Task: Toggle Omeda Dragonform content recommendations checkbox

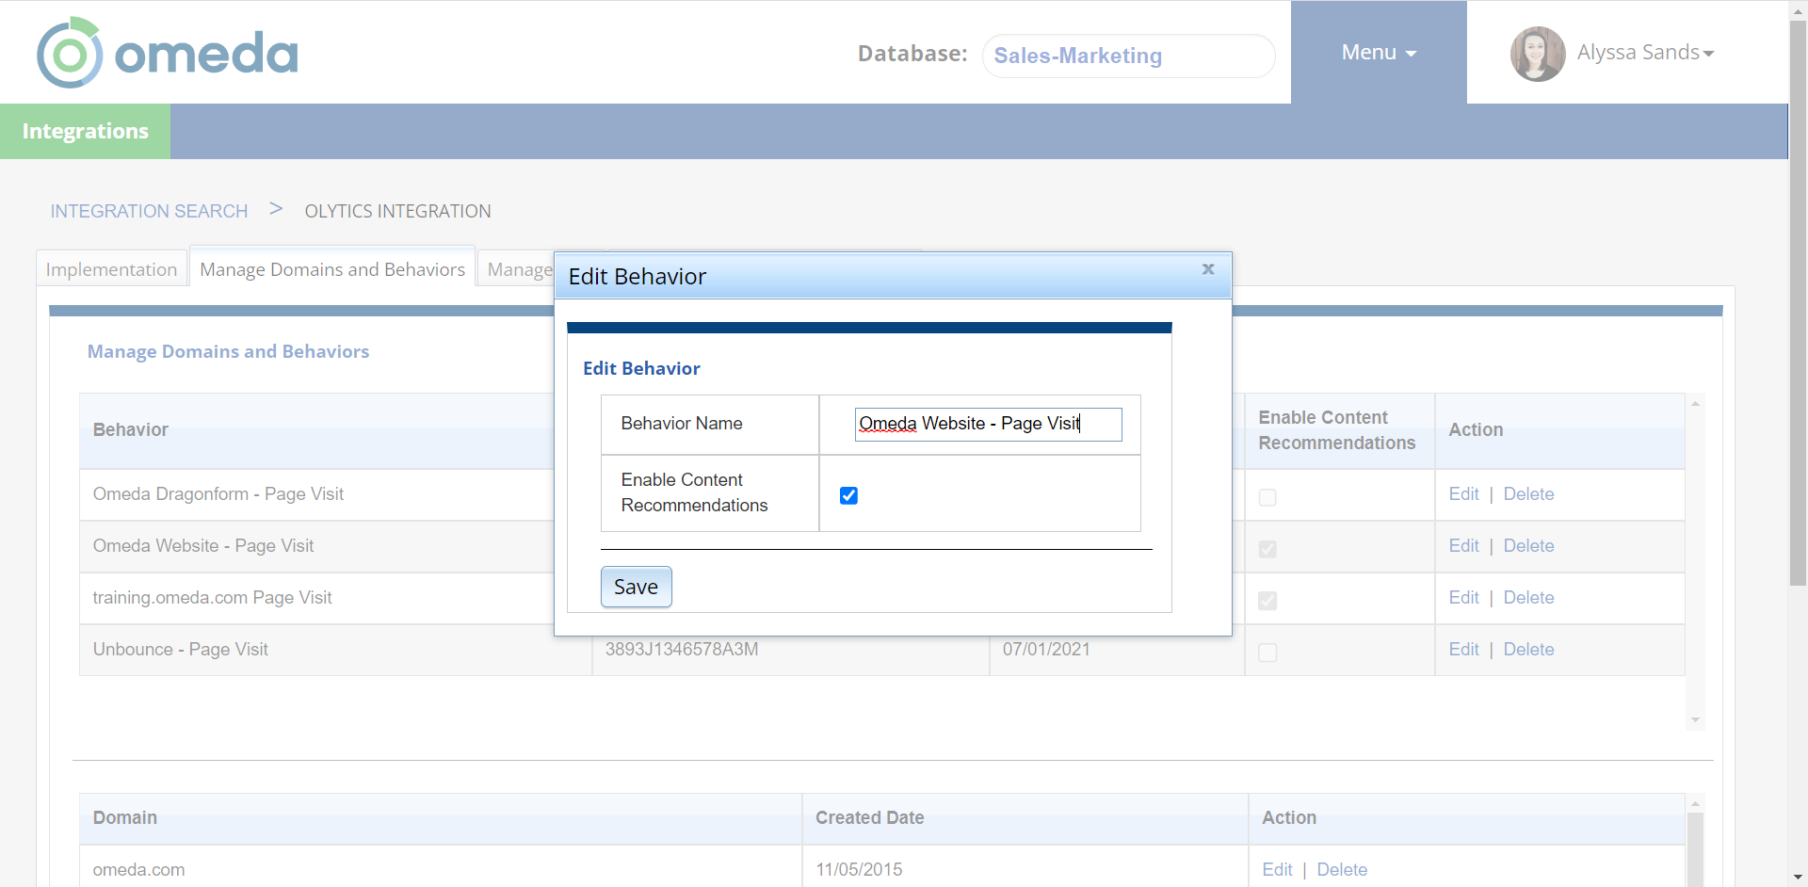Action: pos(1267,497)
